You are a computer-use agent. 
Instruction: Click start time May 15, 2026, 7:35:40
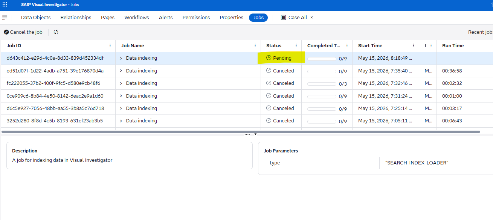[385, 71]
